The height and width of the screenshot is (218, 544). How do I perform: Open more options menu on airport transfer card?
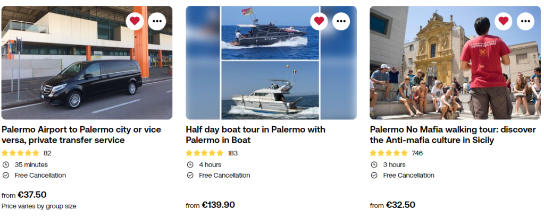click(157, 21)
